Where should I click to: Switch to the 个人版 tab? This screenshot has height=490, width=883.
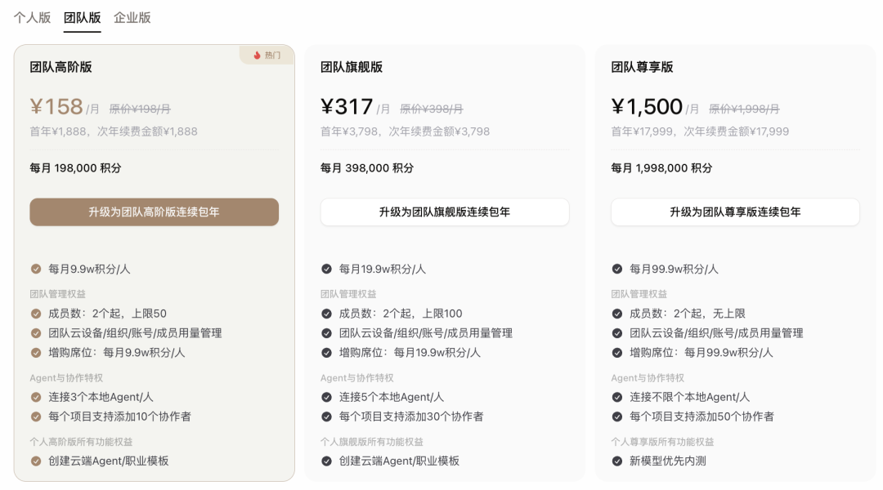[32, 18]
